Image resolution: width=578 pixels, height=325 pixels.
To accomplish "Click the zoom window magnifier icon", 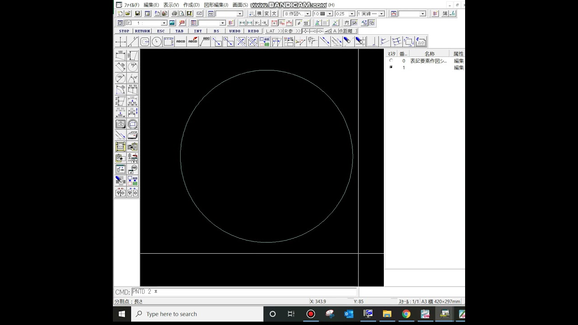I will click(133, 124).
